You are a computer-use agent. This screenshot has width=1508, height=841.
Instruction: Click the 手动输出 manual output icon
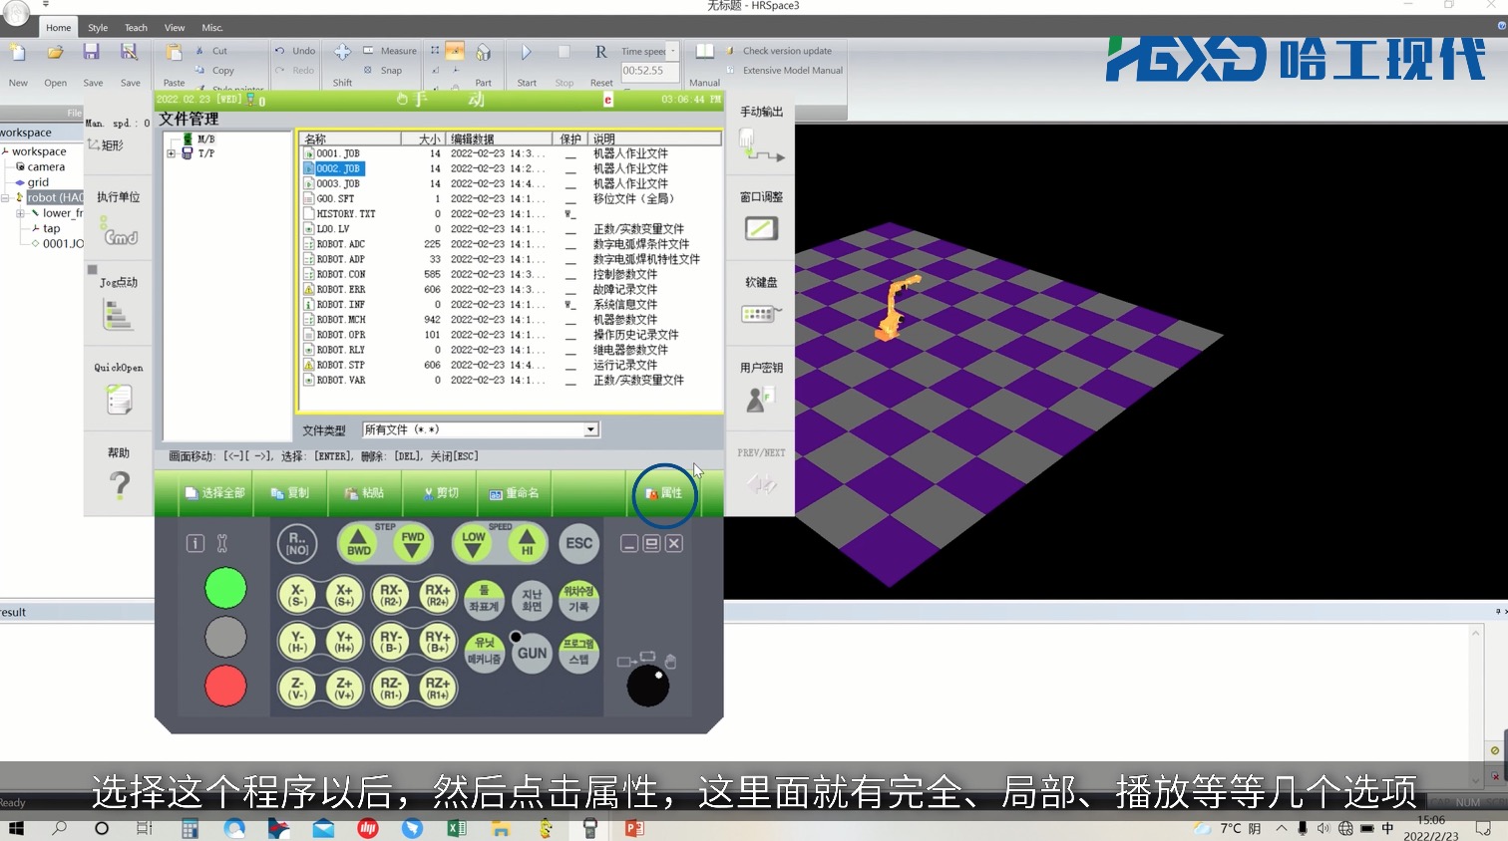[761, 144]
